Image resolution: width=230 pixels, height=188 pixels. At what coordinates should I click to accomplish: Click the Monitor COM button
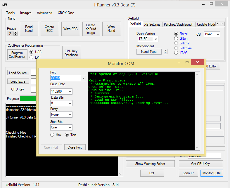(x=212, y=173)
